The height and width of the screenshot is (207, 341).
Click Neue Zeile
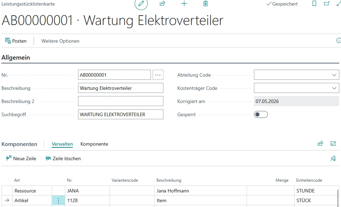[21, 158]
